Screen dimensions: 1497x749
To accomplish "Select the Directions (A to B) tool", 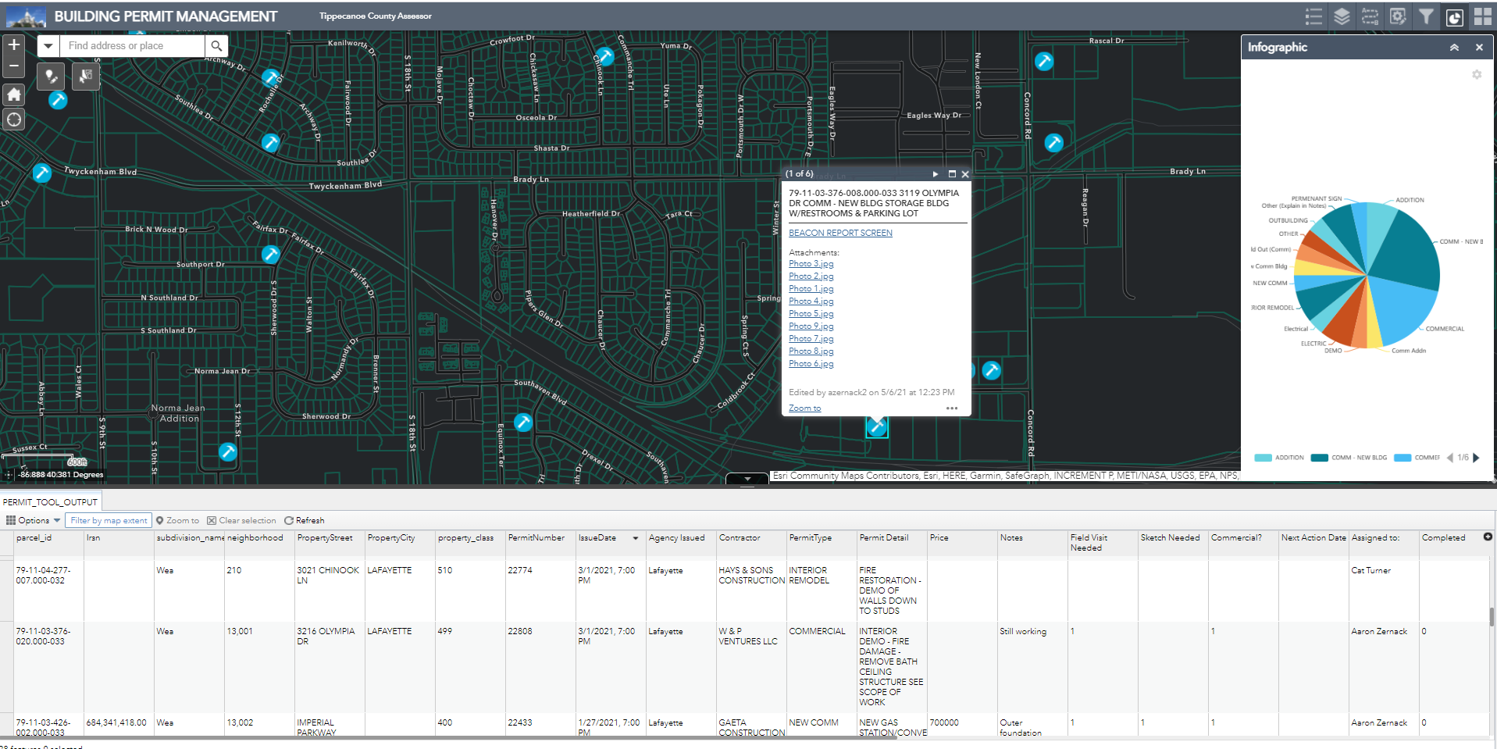I will tap(1370, 16).
